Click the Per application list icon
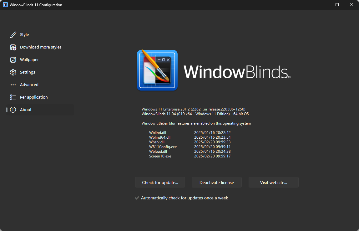The image size is (359, 231). click(x=13, y=97)
